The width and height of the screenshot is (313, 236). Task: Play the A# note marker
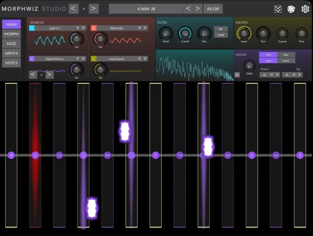276,155
